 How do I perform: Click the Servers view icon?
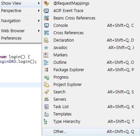(x=46, y=99)
